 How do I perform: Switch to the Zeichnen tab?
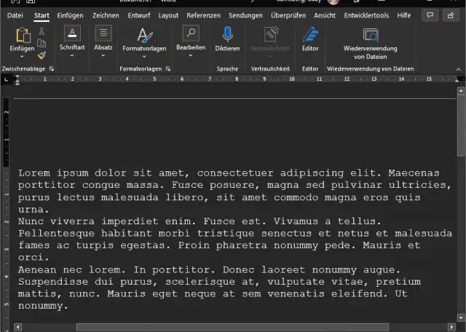[x=106, y=15]
